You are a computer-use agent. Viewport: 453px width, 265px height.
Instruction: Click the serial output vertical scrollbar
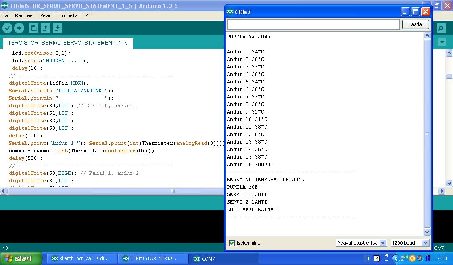coord(427,133)
